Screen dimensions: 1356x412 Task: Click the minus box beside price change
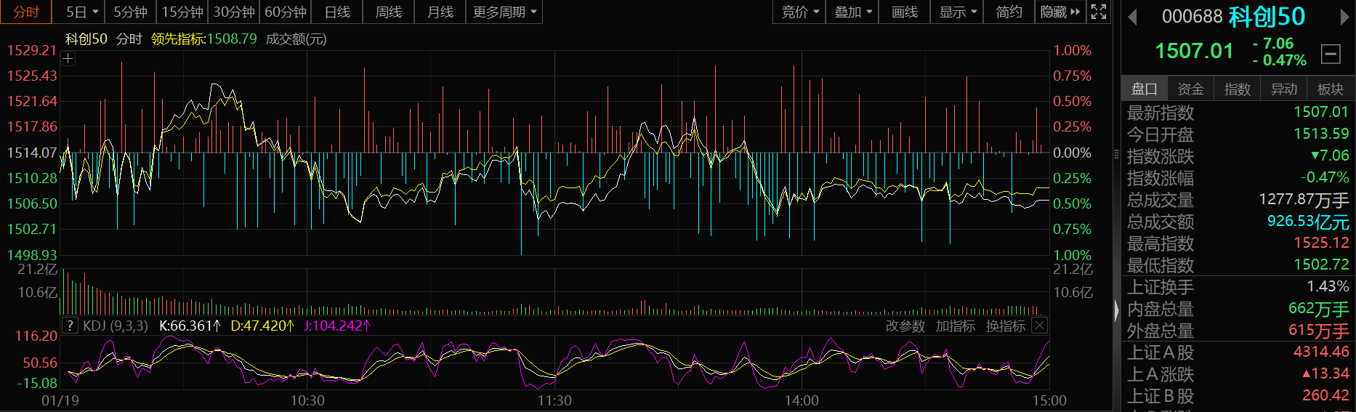tap(1331, 53)
